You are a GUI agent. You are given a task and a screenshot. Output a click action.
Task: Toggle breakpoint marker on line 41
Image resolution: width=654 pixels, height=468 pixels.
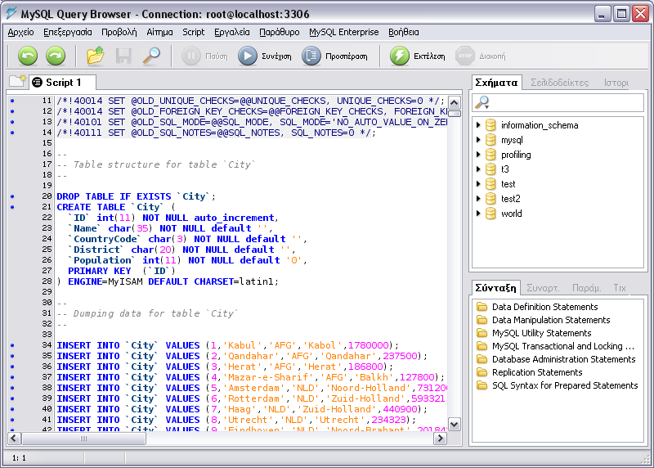[12, 420]
